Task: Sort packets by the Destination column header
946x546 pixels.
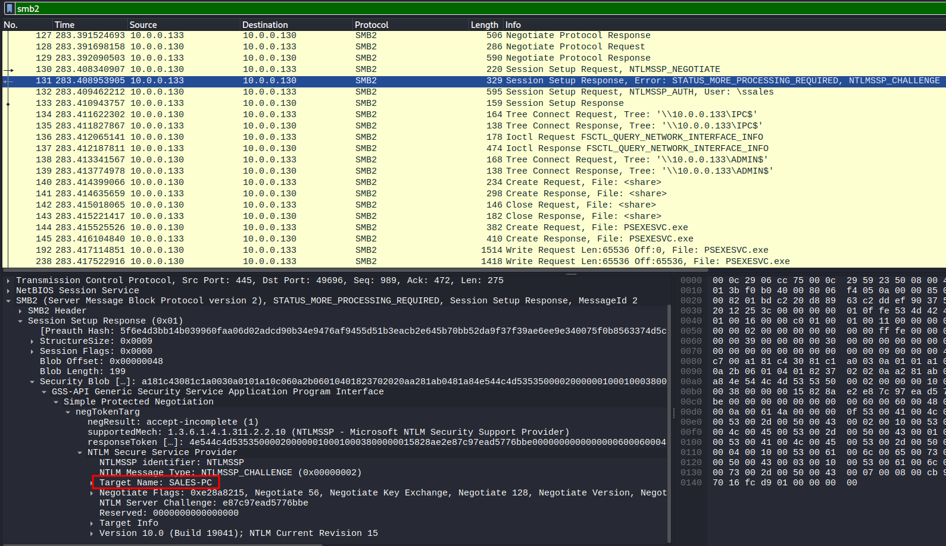Action: pyautogui.click(x=296, y=25)
